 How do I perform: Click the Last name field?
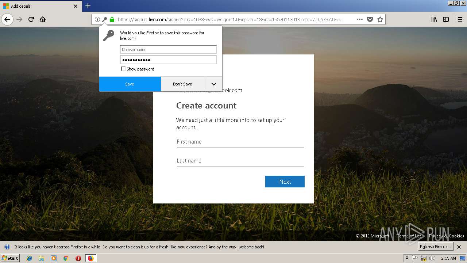click(240, 161)
